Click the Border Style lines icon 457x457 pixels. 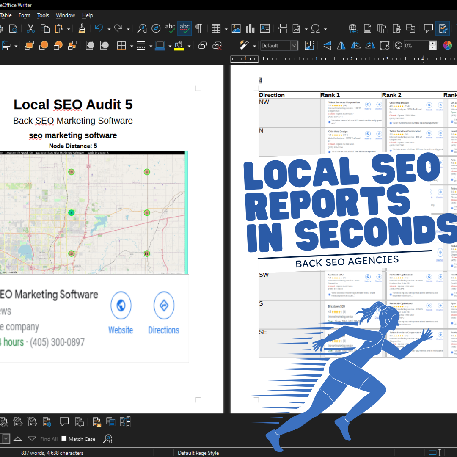click(x=141, y=45)
